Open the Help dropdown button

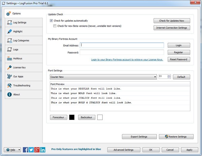tap(12, 150)
